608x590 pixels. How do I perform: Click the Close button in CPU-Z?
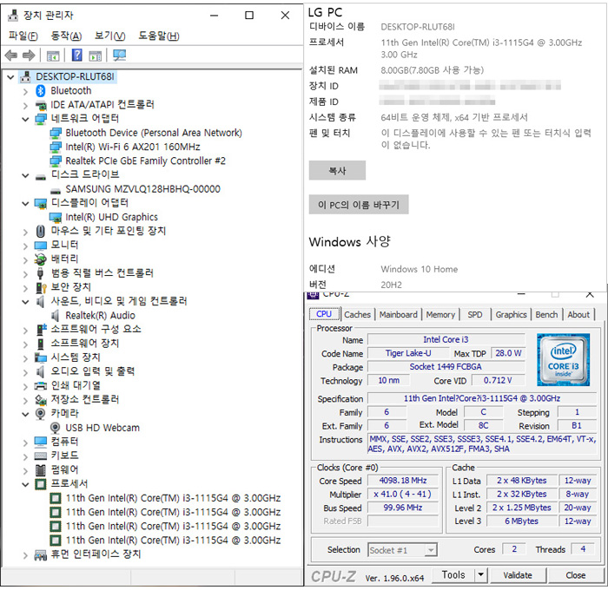click(x=575, y=575)
